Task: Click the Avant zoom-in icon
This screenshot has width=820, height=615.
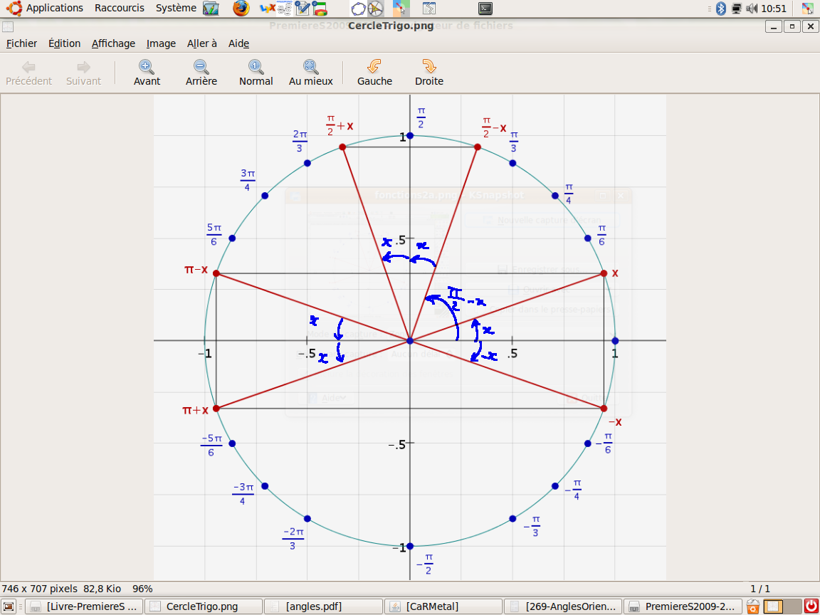Action: (147, 67)
